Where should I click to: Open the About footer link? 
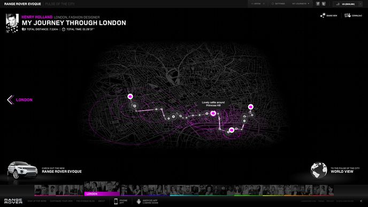(x=102, y=201)
